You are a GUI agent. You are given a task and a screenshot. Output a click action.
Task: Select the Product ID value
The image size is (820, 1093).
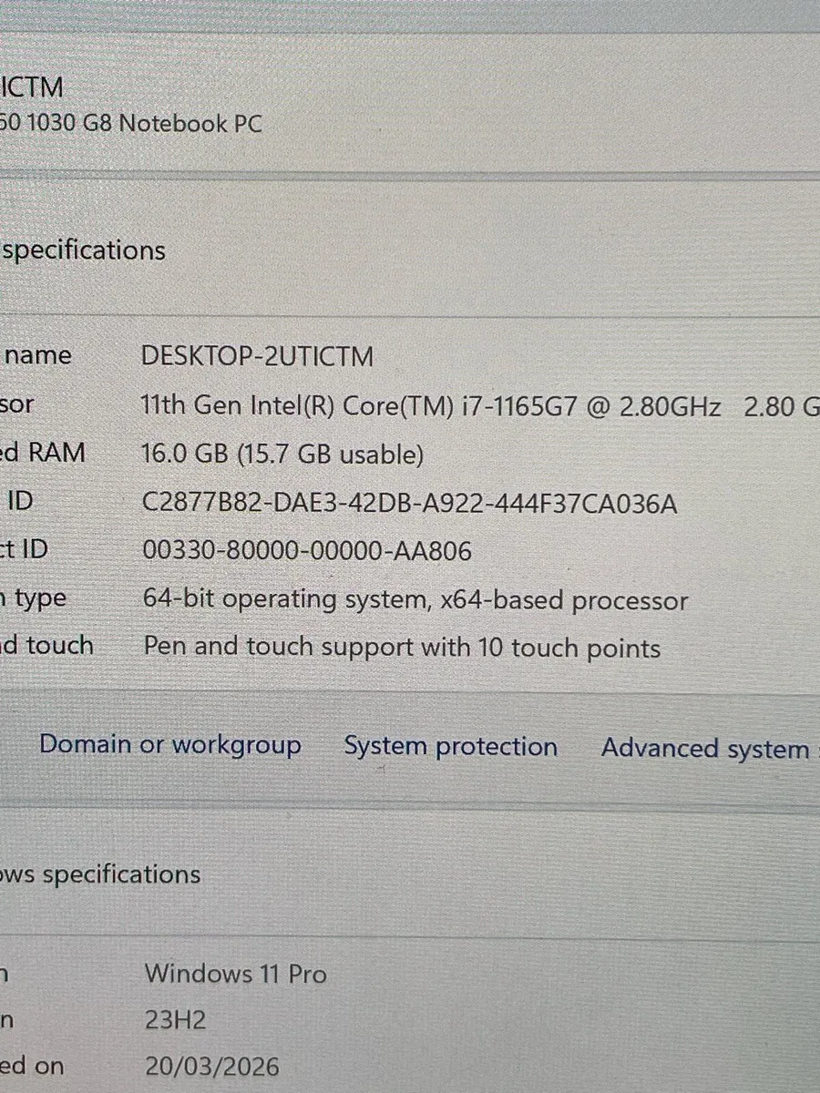click(307, 550)
